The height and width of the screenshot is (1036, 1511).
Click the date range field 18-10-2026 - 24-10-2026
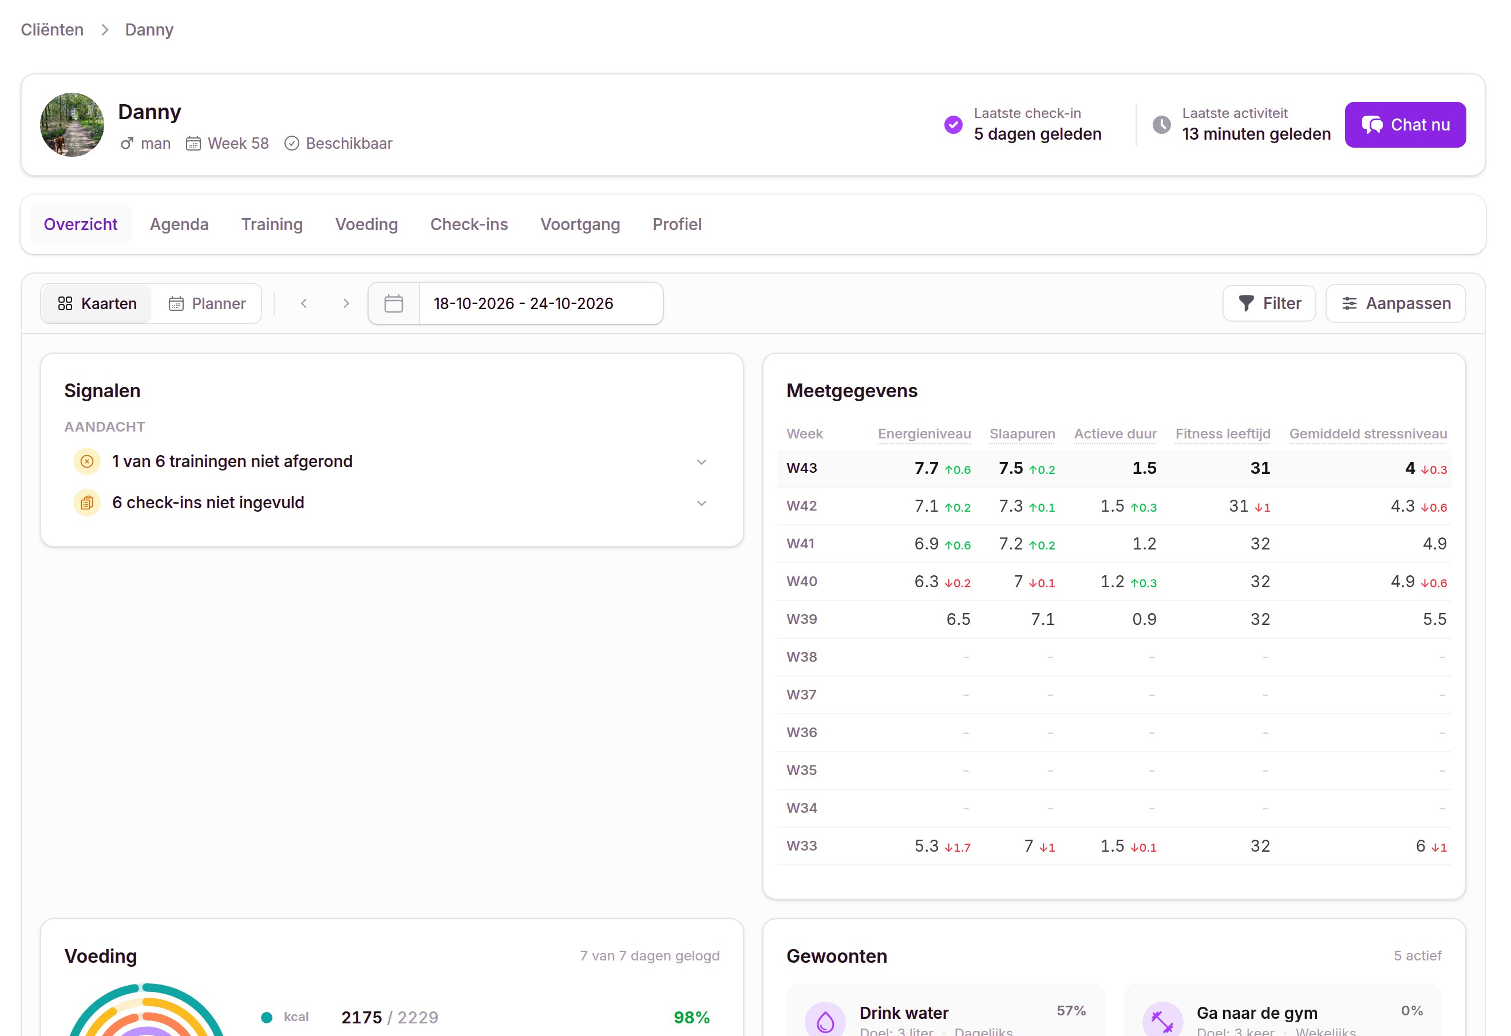pos(541,304)
